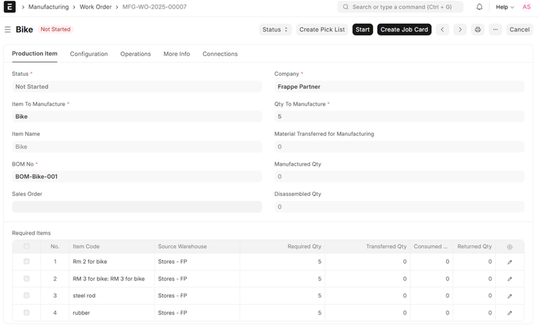Open the ERPNext home logo icon
This screenshot has height=330, width=538.
[x=9, y=7]
